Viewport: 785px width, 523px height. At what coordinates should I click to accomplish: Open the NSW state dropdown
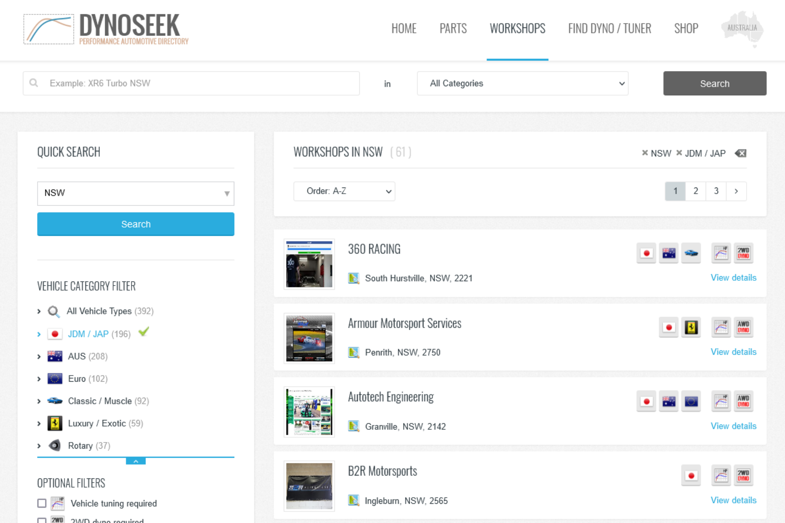coord(136,193)
